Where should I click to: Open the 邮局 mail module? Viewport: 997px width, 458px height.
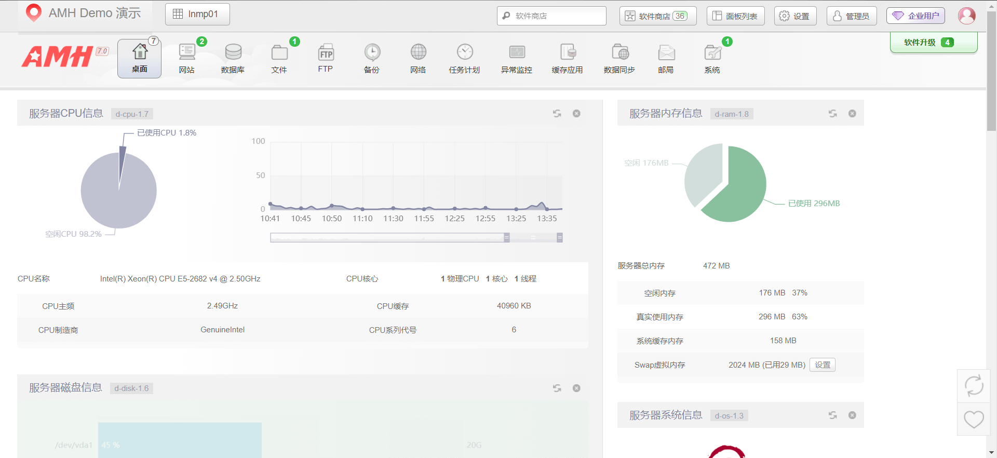666,58
